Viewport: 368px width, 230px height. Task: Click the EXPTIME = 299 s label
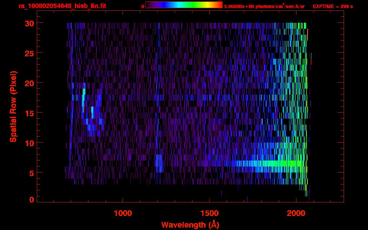(x=333, y=6)
